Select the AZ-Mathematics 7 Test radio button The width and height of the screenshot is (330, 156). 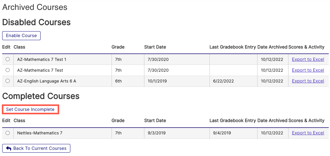click(x=8, y=70)
